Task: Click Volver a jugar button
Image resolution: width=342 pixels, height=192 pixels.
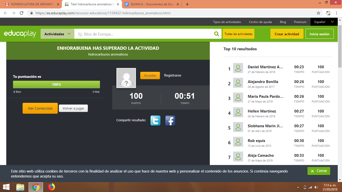Action: pos(73,108)
